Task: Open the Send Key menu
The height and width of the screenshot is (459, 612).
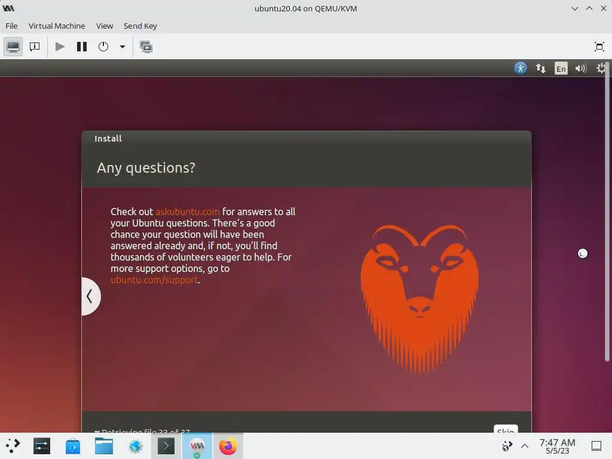Action: [140, 26]
